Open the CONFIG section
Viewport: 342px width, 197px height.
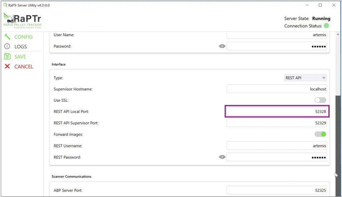click(x=23, y=37)
